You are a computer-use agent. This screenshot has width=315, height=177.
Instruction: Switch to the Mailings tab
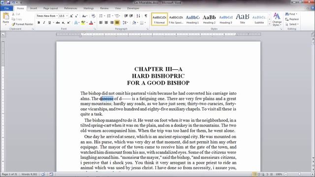[x=89, y=8]
